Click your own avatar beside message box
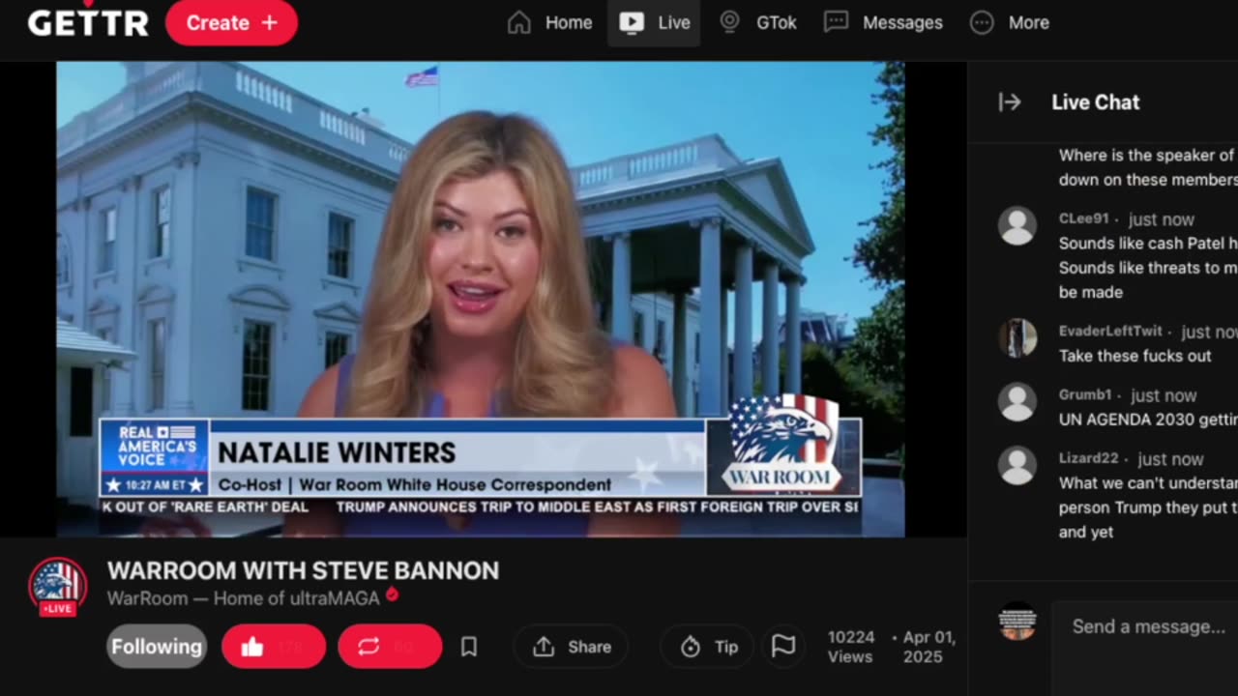1238x696 pixels. coord(1017,621)
